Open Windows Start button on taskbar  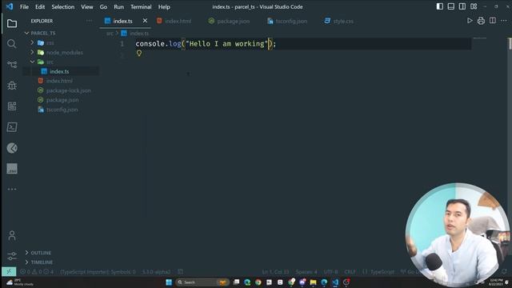tap(169, 282)
